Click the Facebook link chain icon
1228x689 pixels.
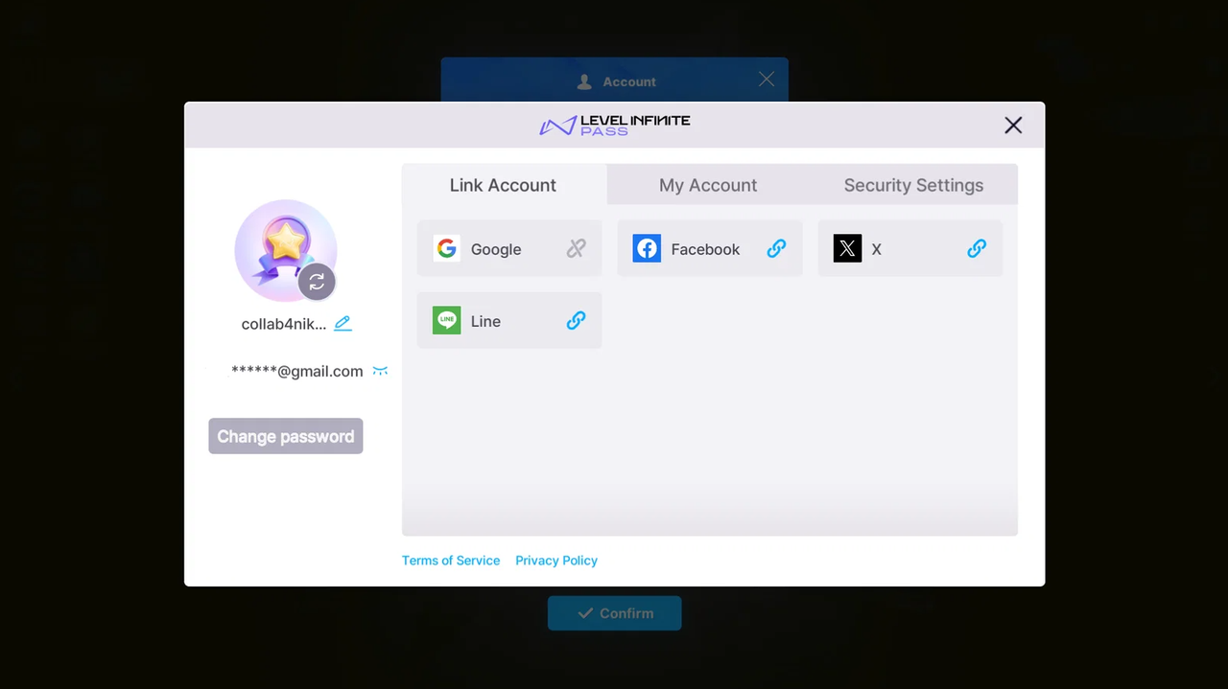(776, 249)
